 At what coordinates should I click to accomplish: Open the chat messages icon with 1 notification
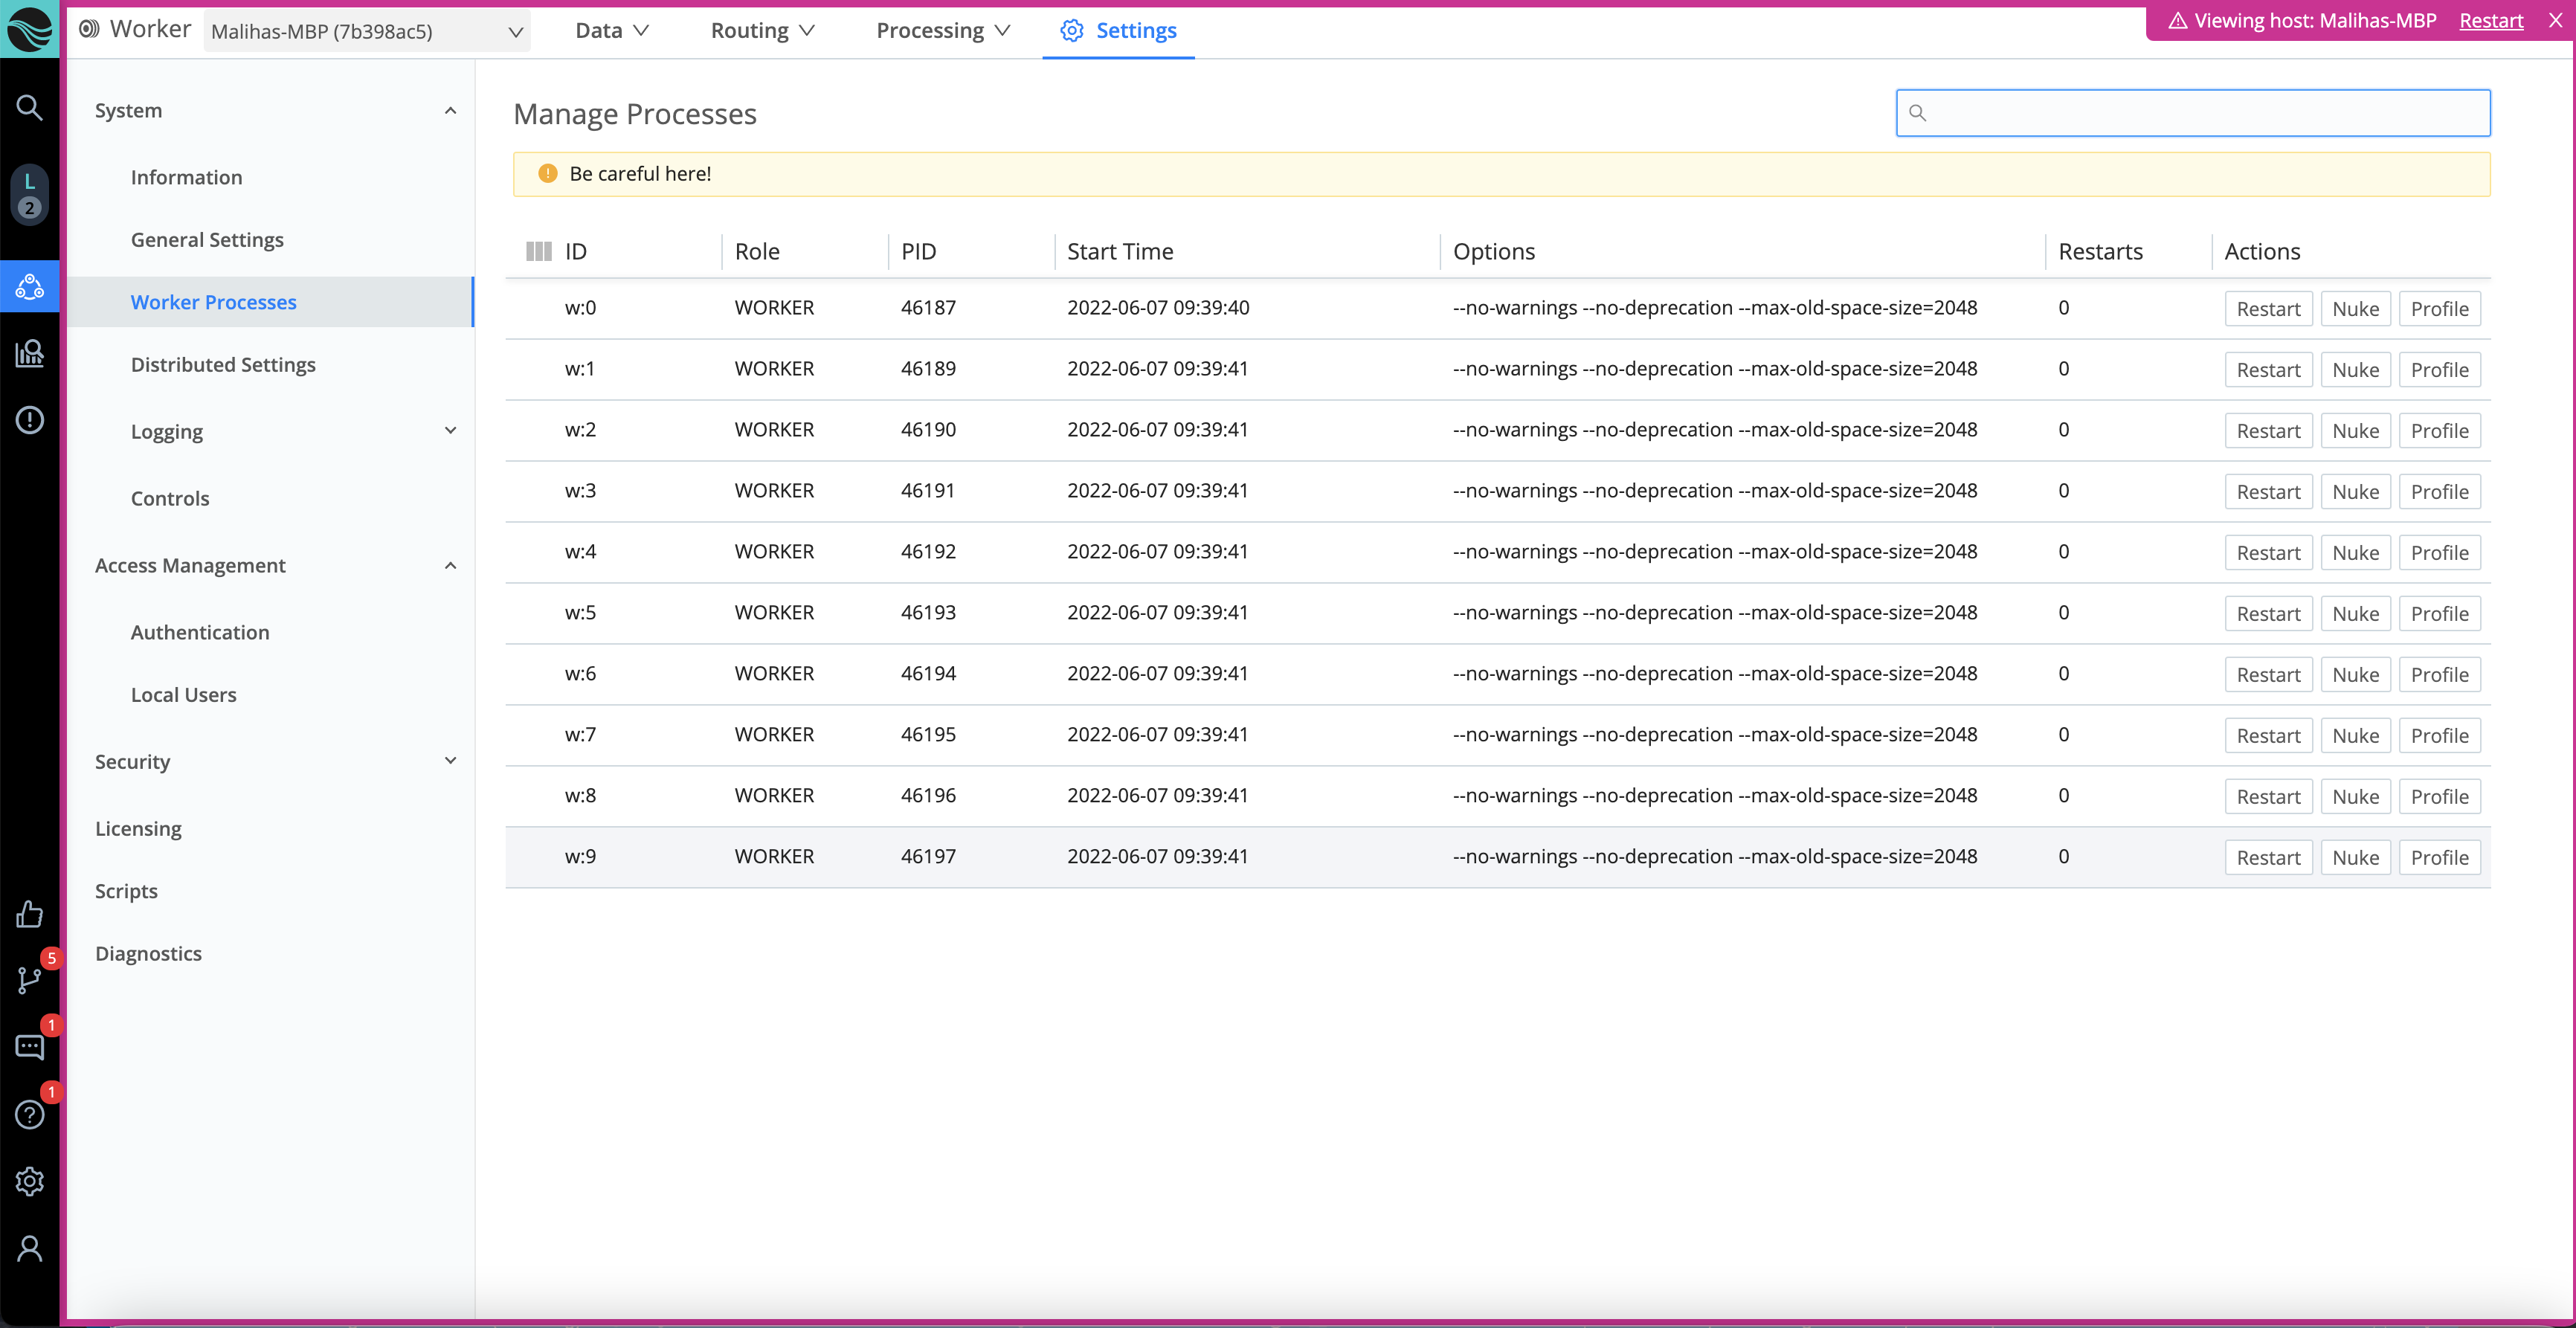click(29, 1046)
